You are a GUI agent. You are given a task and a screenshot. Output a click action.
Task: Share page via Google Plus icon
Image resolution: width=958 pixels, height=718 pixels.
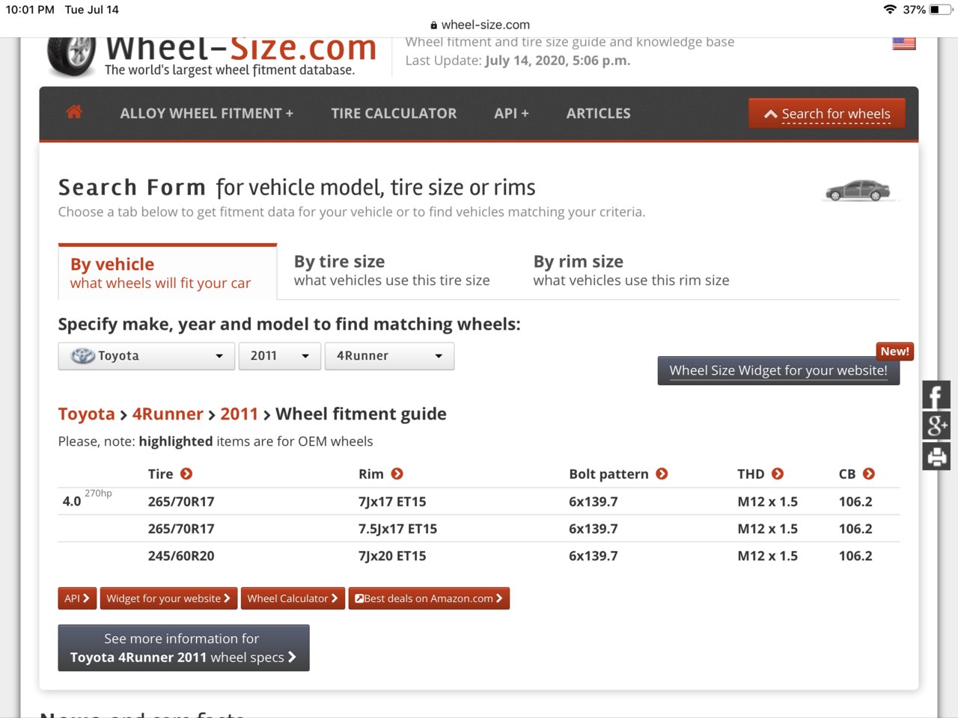click(936, 426)
